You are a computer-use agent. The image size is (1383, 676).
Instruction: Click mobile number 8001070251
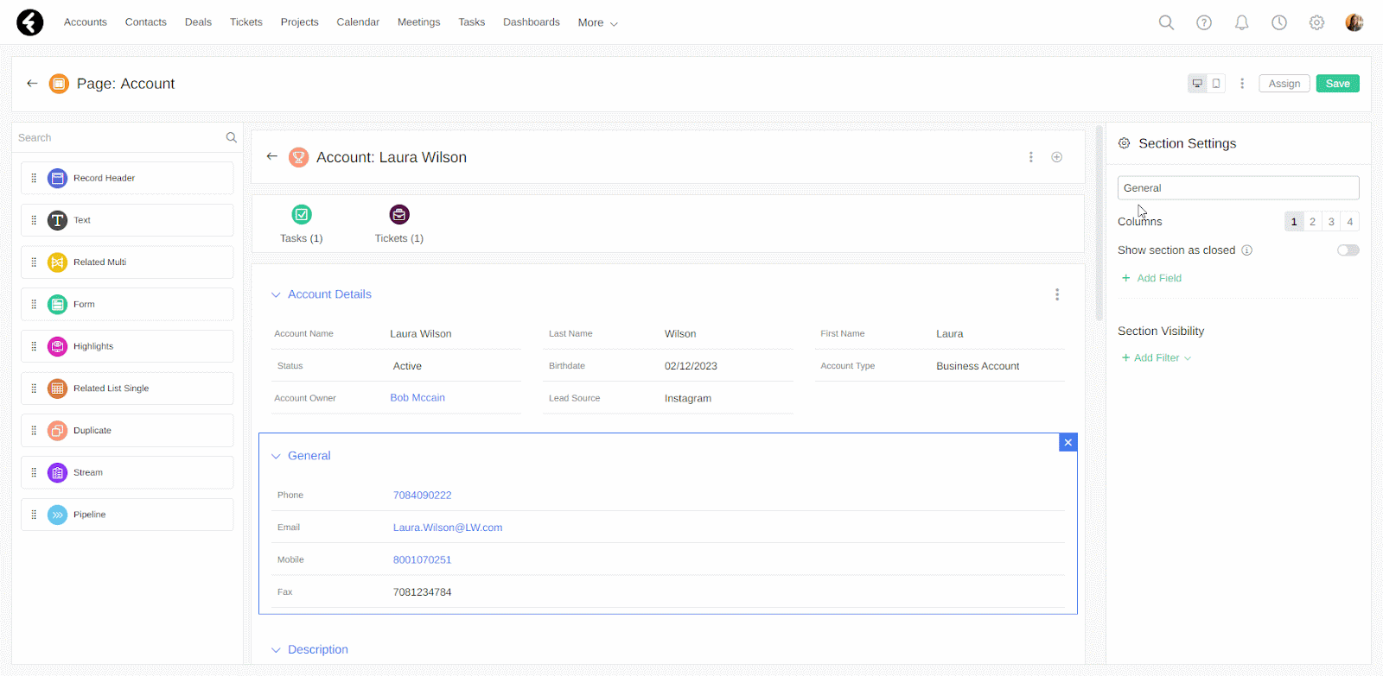click(423, 559)
